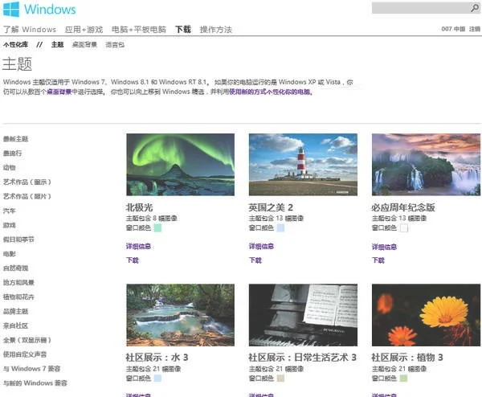Click the search magnifier icon
Screen dimensions: 482x397
click(x=475, y=8)
